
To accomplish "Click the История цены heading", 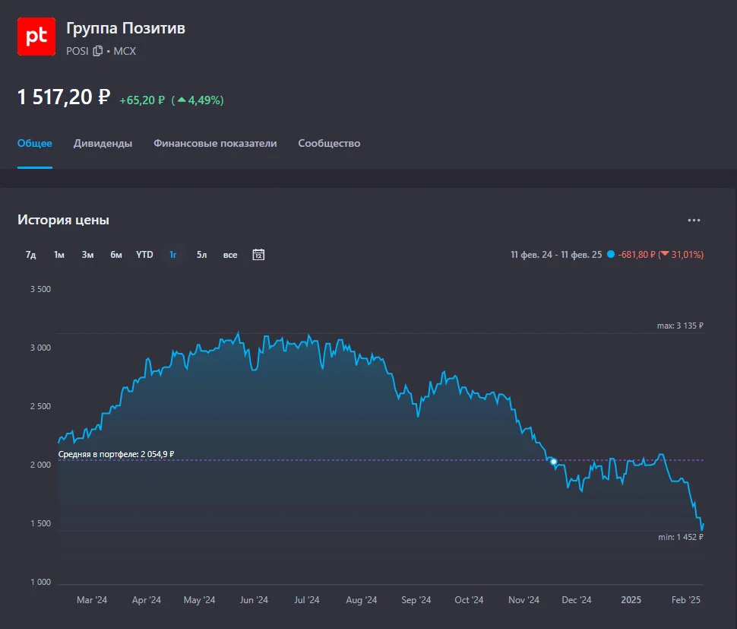I will point(63,220).
